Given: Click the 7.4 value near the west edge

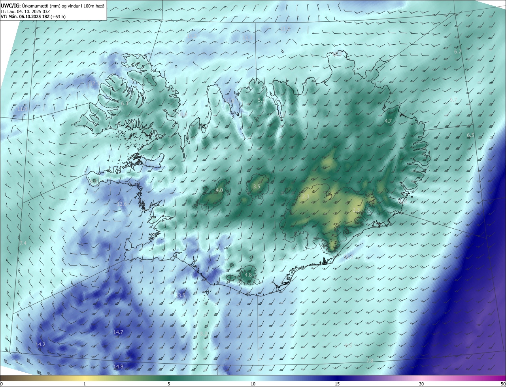Looking at the screenshot, I should point(23,243).
